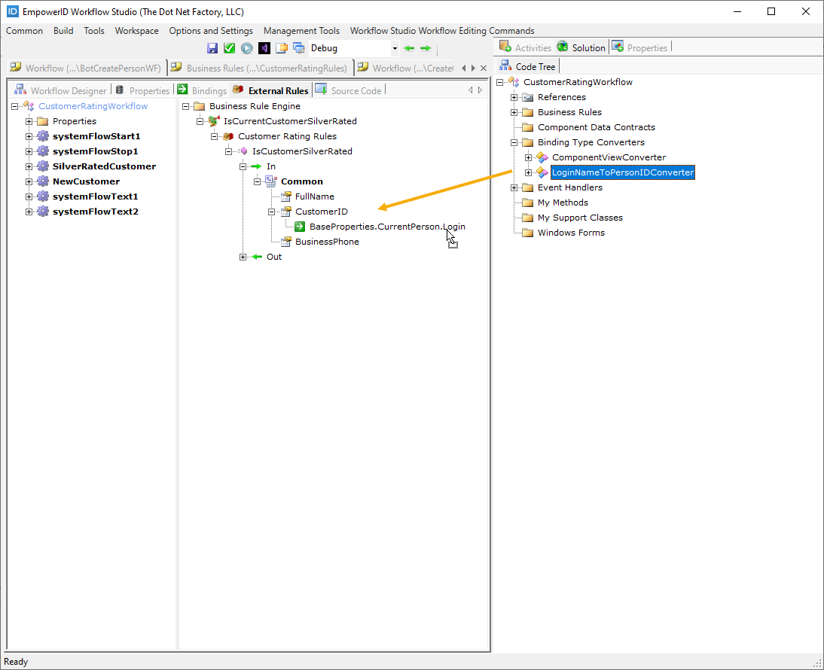The height and width of the screenshot is (670, 824).
Task: Open the Common menu
Action: pos(24,30)
